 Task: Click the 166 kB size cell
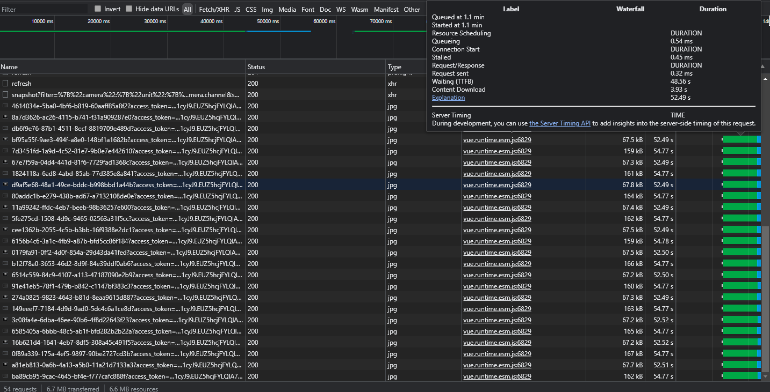click(x=633, y=264)
